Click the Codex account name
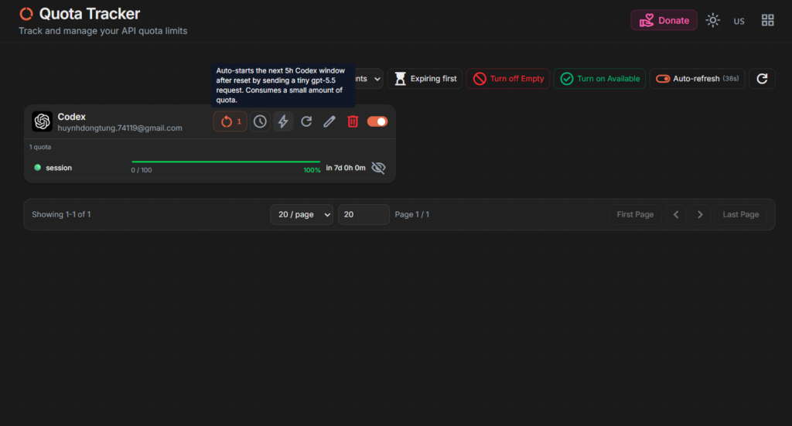The image size is (792, 426). 72,117
